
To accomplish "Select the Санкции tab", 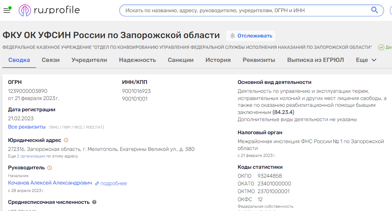I will (x=181, y=60).
